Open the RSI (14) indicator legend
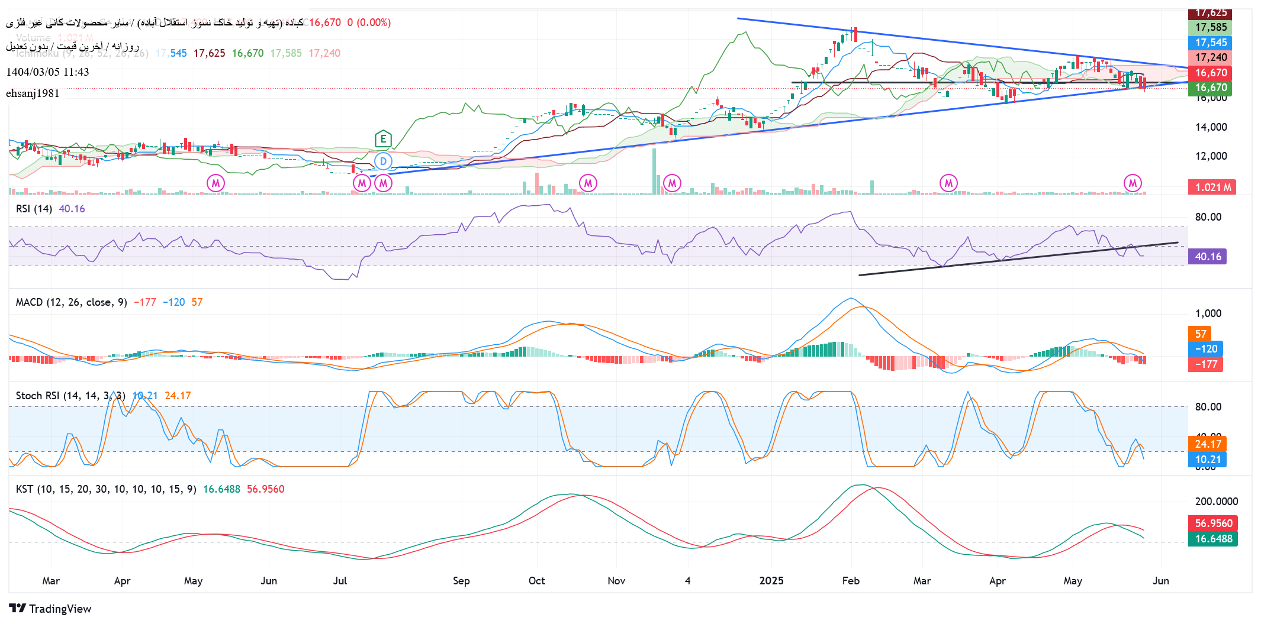Image resolution: width=1261 pixels, height=624 pixels. [x=34, y=209]
